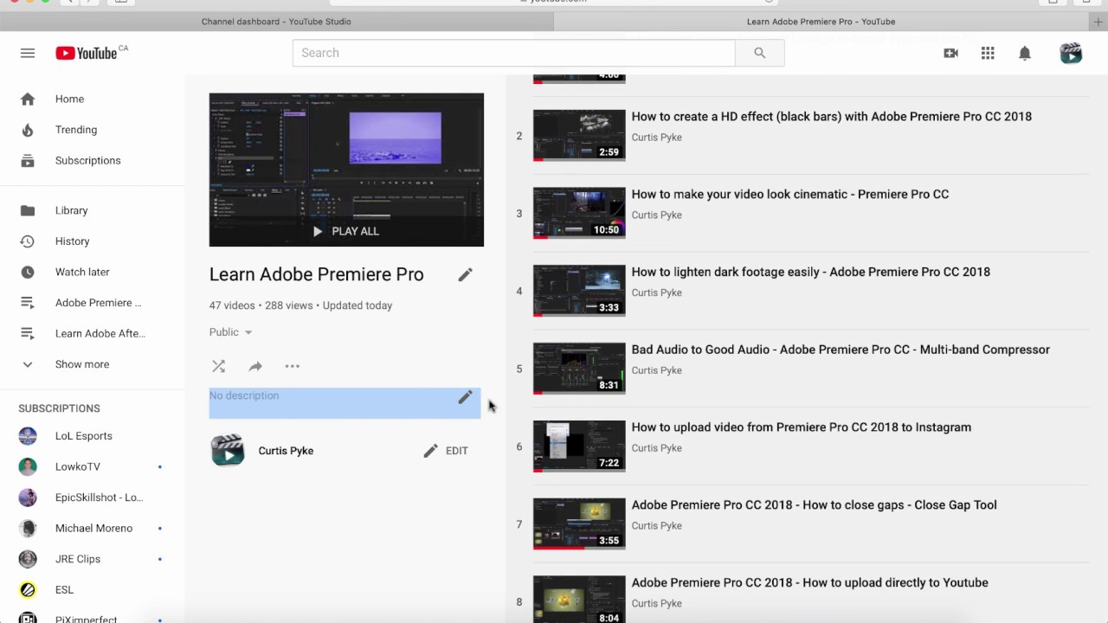The image size is (1108, 623).
Task: Share the playlist
Action: click(255, 366)
